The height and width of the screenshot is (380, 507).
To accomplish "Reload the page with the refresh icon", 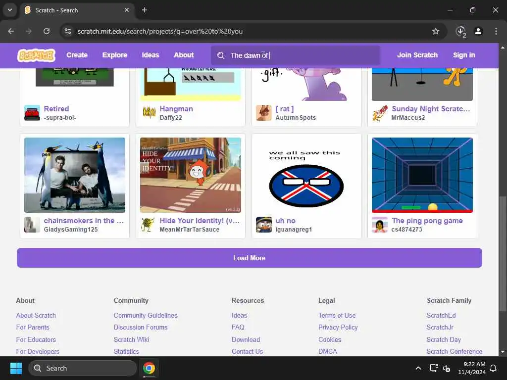I will (x=47, y=31).
